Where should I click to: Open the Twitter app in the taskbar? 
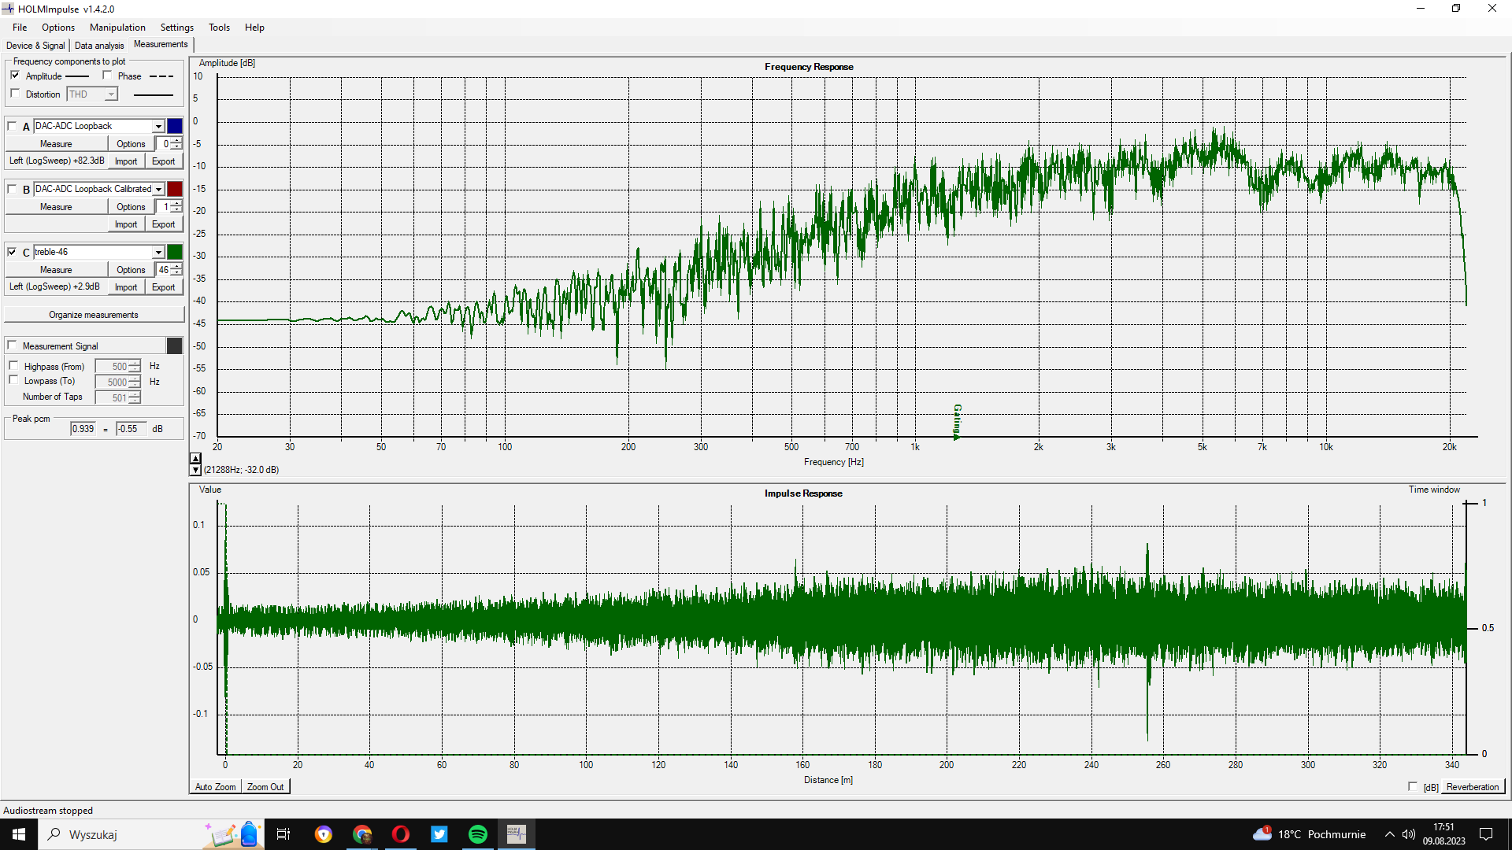pos(439,834)
